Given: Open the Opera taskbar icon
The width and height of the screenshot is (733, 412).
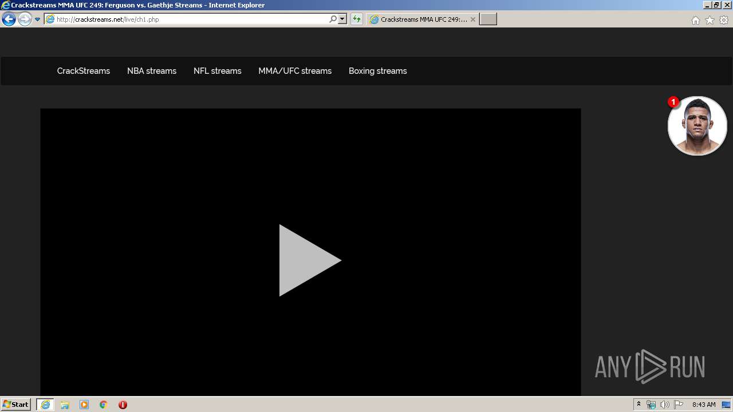Looking at the screenshot, I should [x=123, y=405].
